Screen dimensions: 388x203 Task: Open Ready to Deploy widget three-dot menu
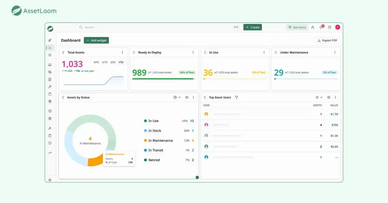coord(193,52)
